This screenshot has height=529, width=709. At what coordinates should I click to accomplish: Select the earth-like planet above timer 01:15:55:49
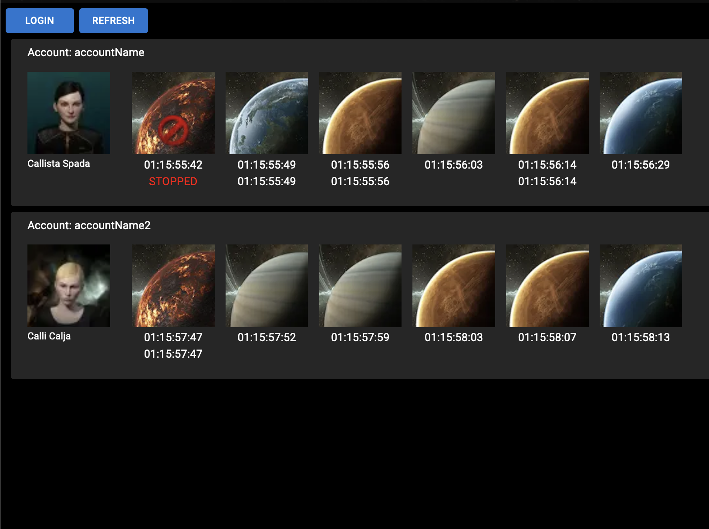(267, 113)
